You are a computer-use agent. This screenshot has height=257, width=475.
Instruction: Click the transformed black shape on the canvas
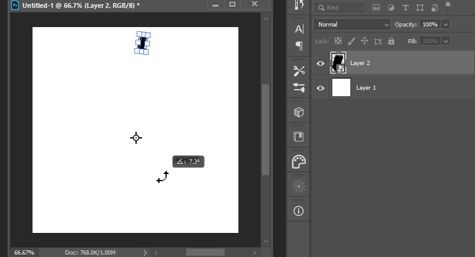coord(141,43)
